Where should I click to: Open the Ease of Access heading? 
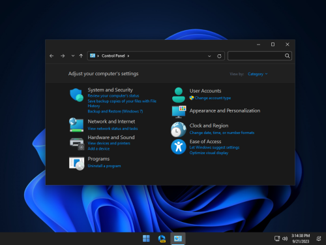(205, 142)
